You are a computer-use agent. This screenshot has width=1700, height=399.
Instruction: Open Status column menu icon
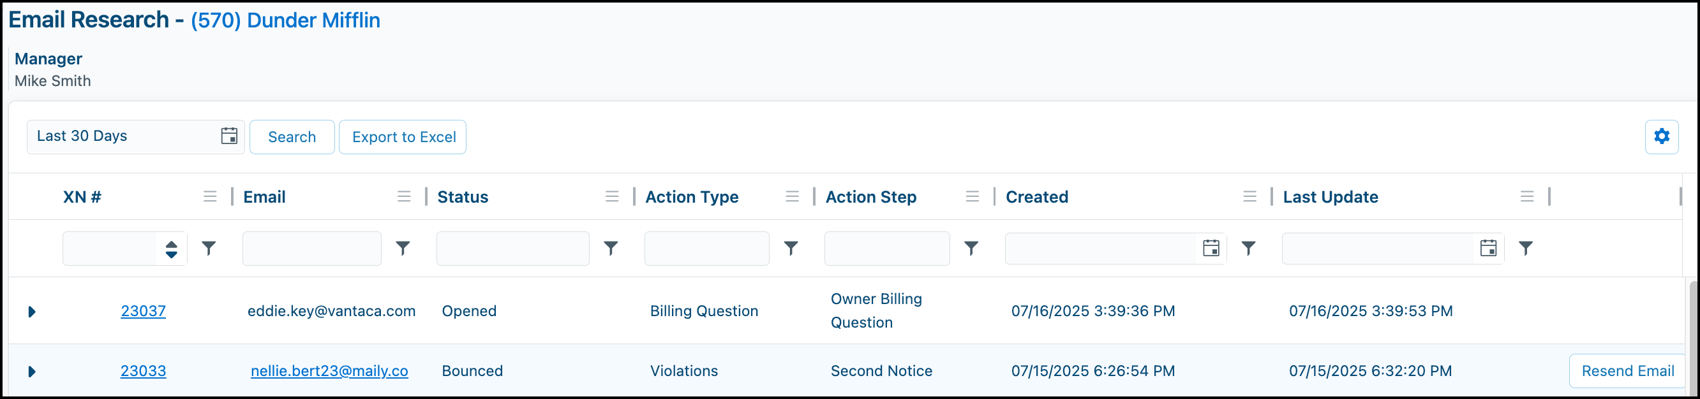click(x=612, y=196)
